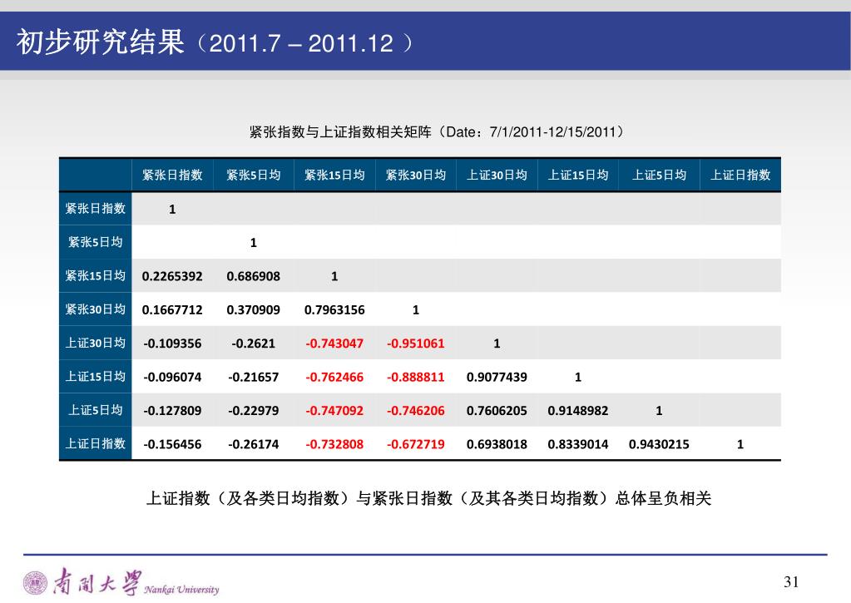Image resolution: width=851 pixels, height=603 pixels.
Task: Select the row label 紧张15日均
Action: (x=96, y=276)
